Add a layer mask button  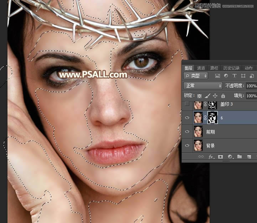click(x=221, y=156)
